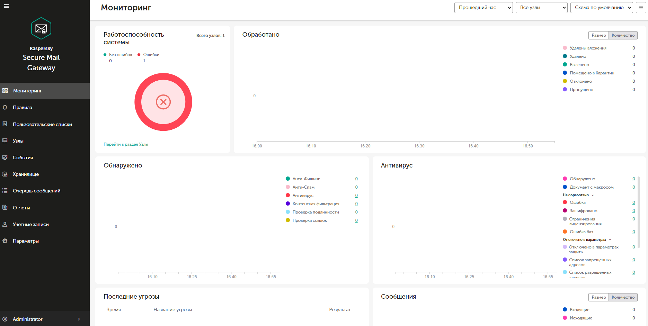
Task: Open the Учетные записи section
Action: 45,224
